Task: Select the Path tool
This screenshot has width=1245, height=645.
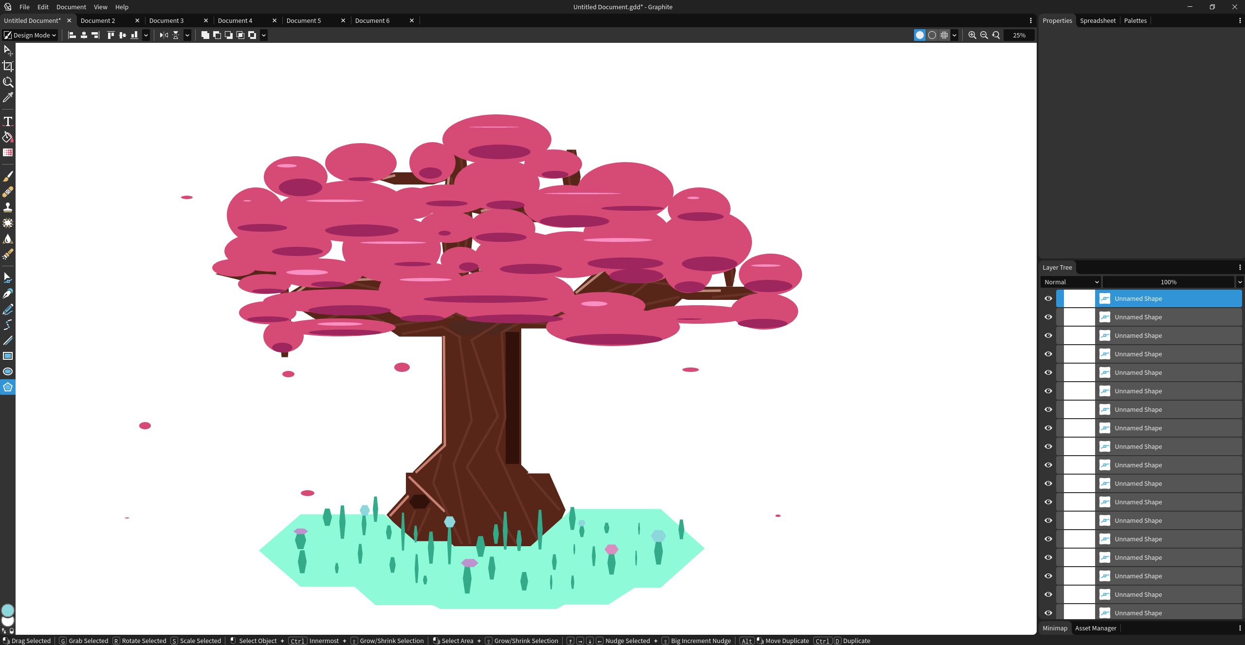Action: (x=8, y=278)
